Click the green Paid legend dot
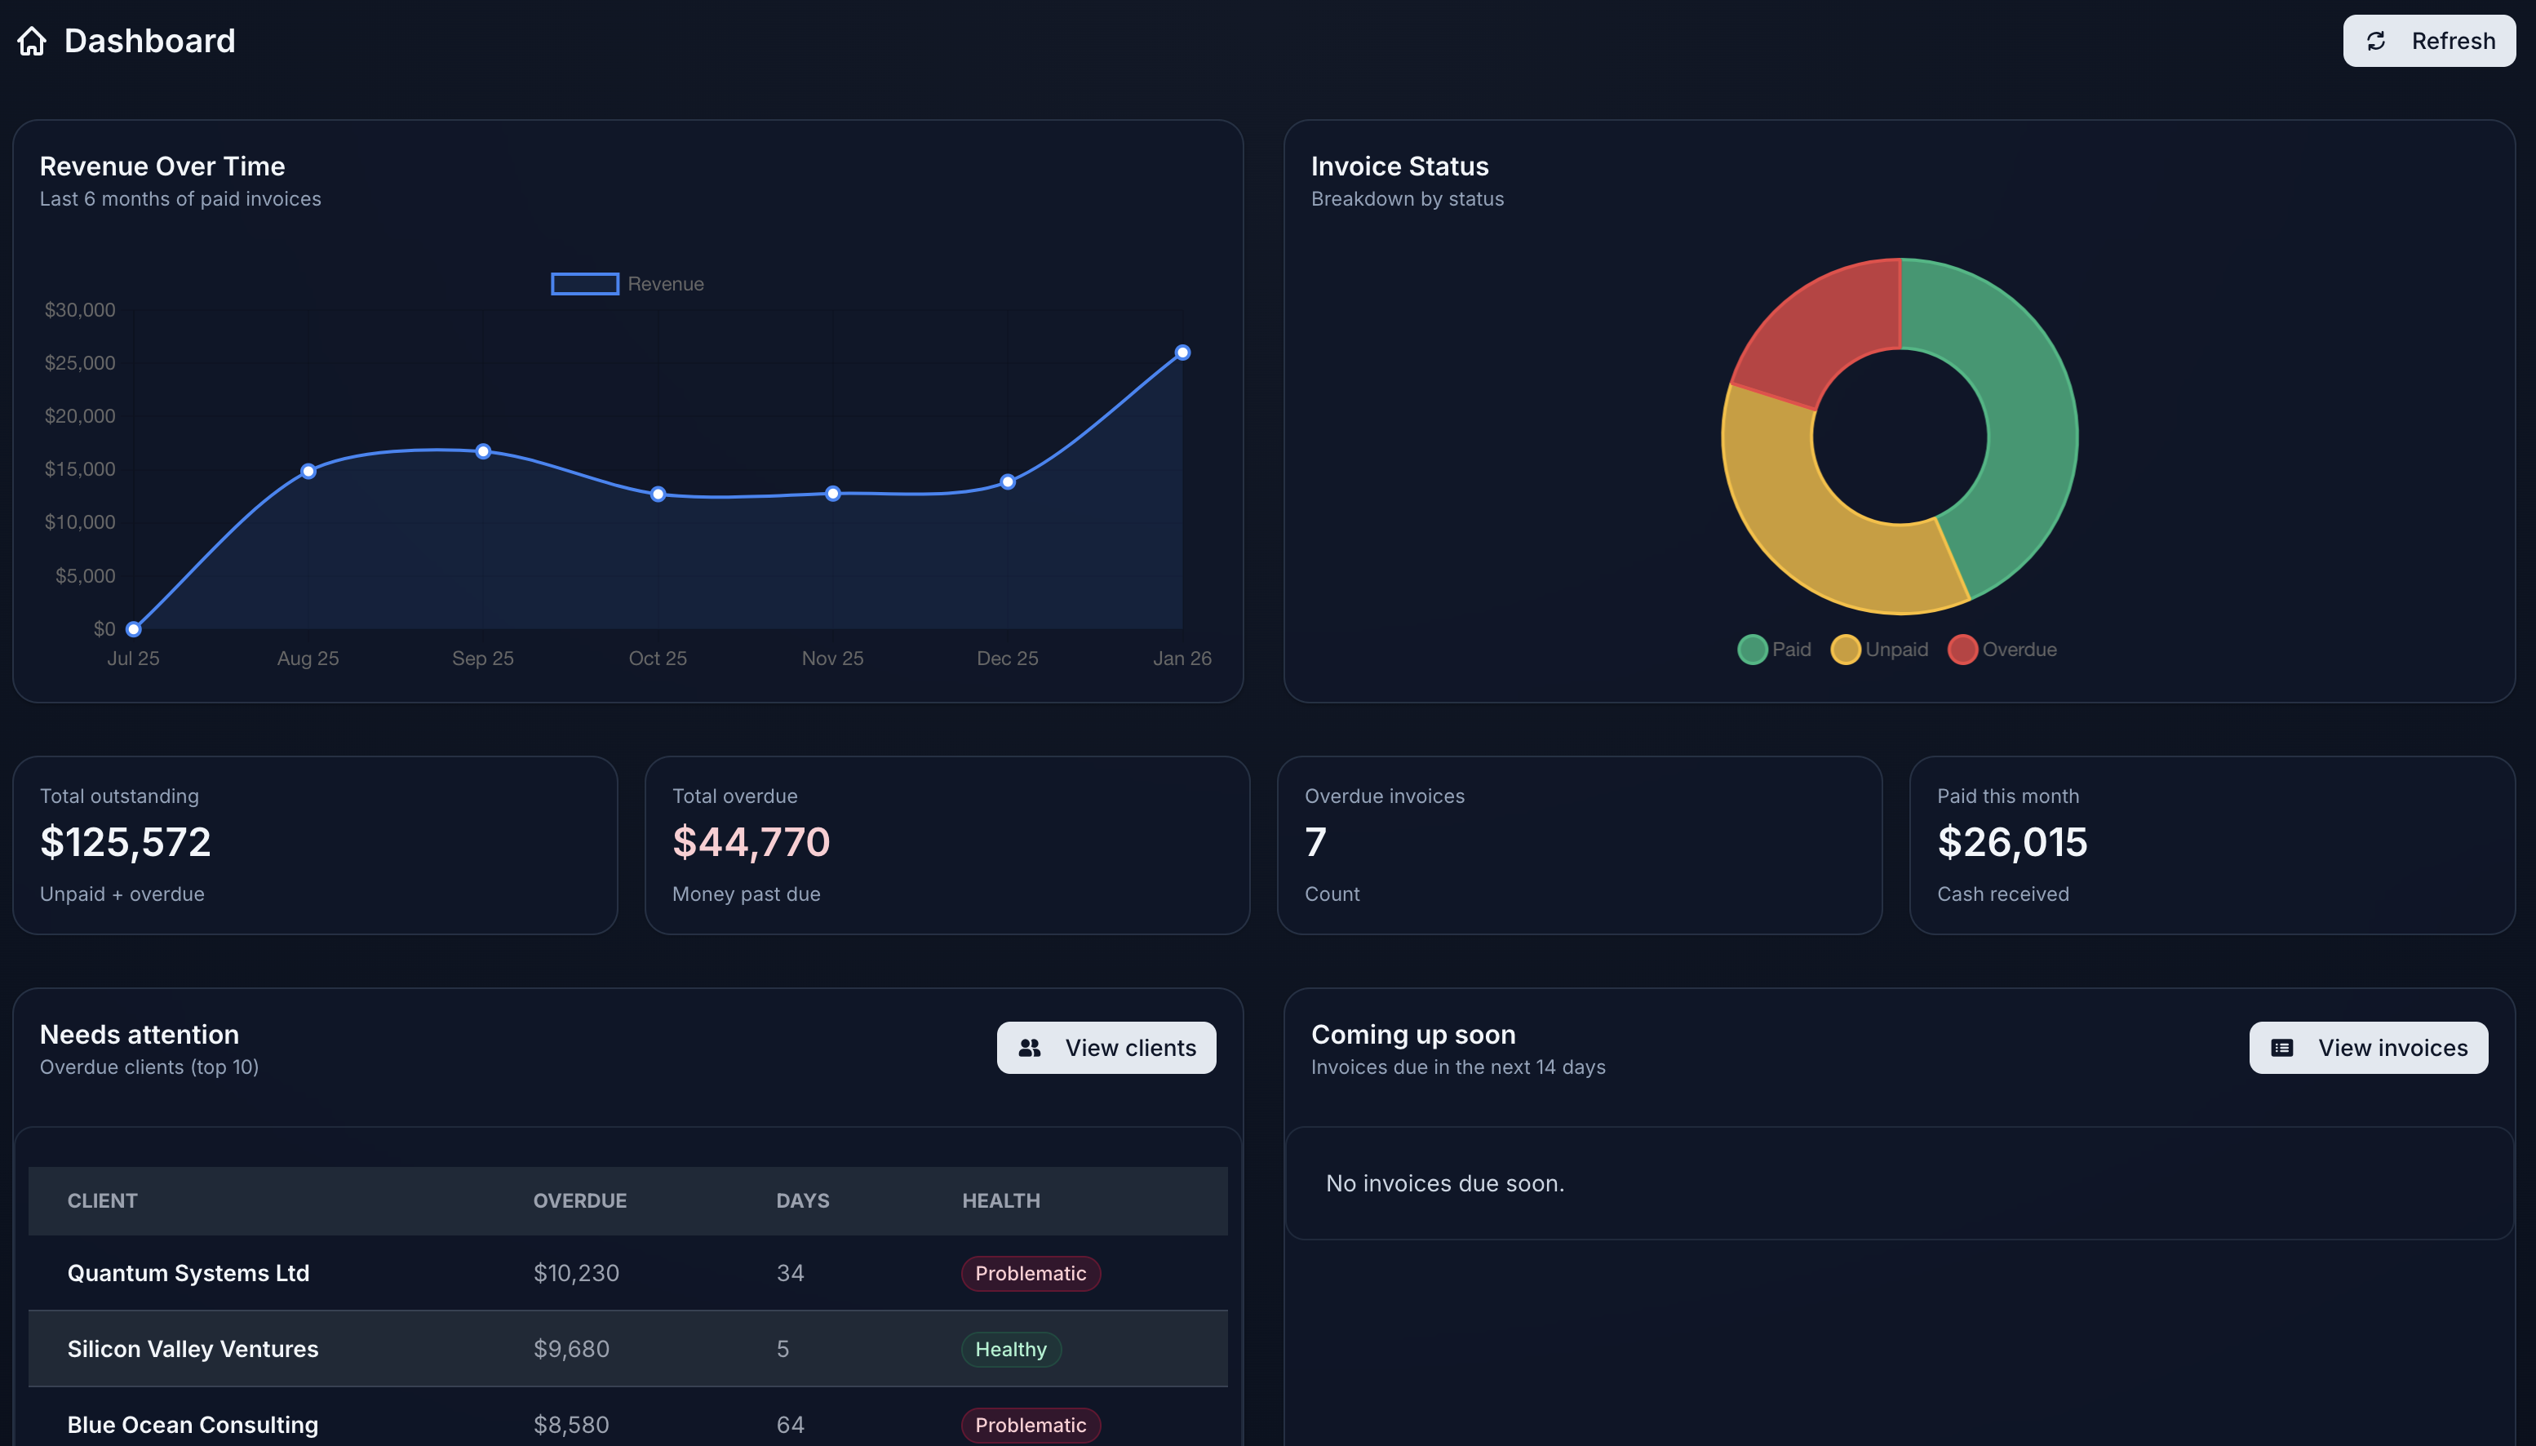2536x1446 pixels. pos(1753,649)
